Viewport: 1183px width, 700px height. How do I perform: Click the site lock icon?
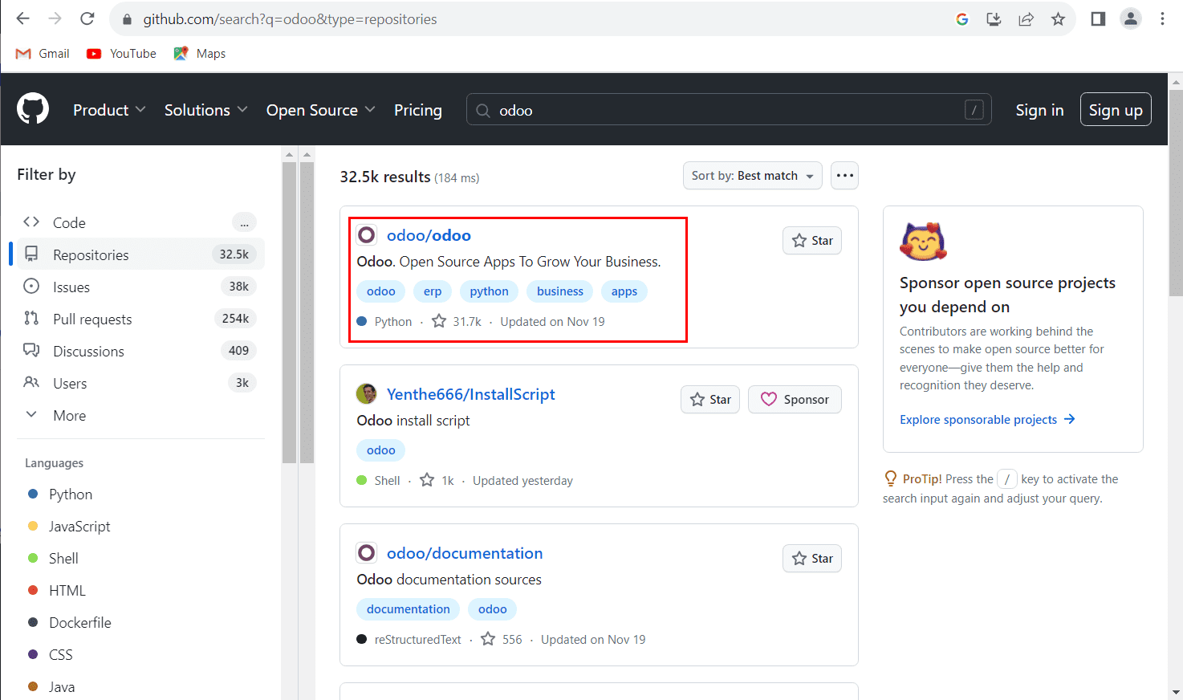click(126, 19)
